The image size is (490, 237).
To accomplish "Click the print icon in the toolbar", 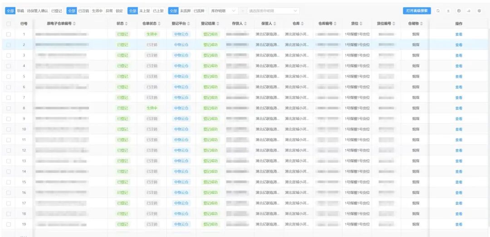I will 459,10.
